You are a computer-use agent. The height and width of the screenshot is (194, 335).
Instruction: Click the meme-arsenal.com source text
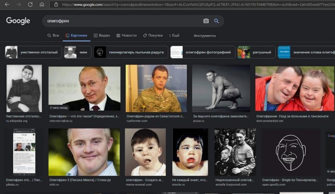pyautogui.click(x=139, y=185)
